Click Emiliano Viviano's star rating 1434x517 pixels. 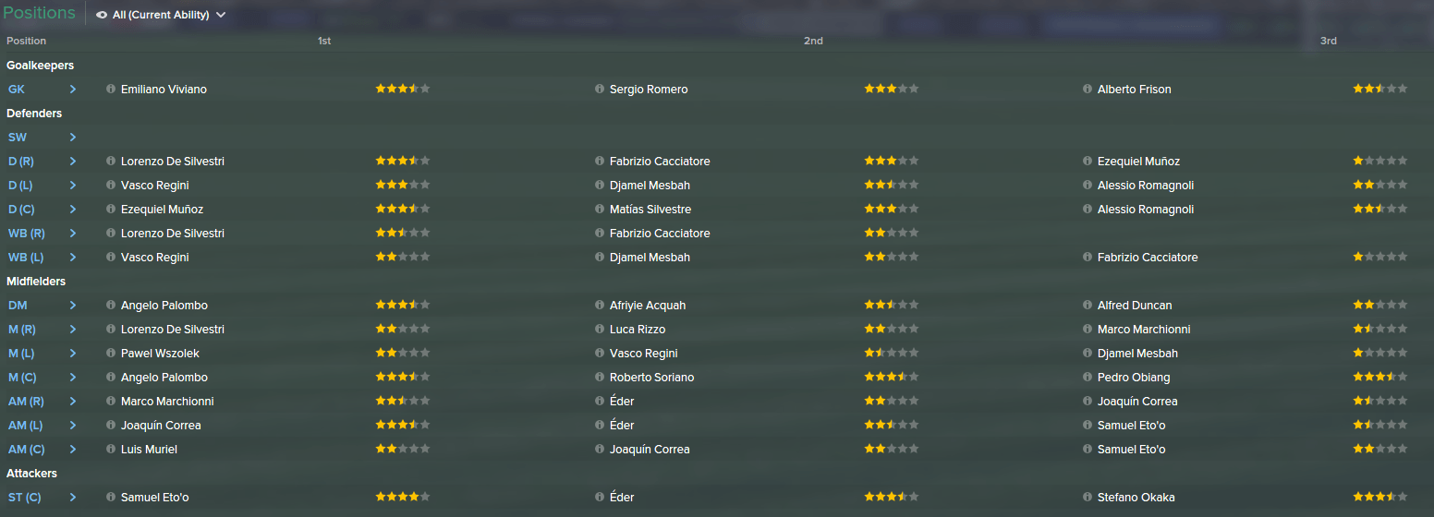403,90
